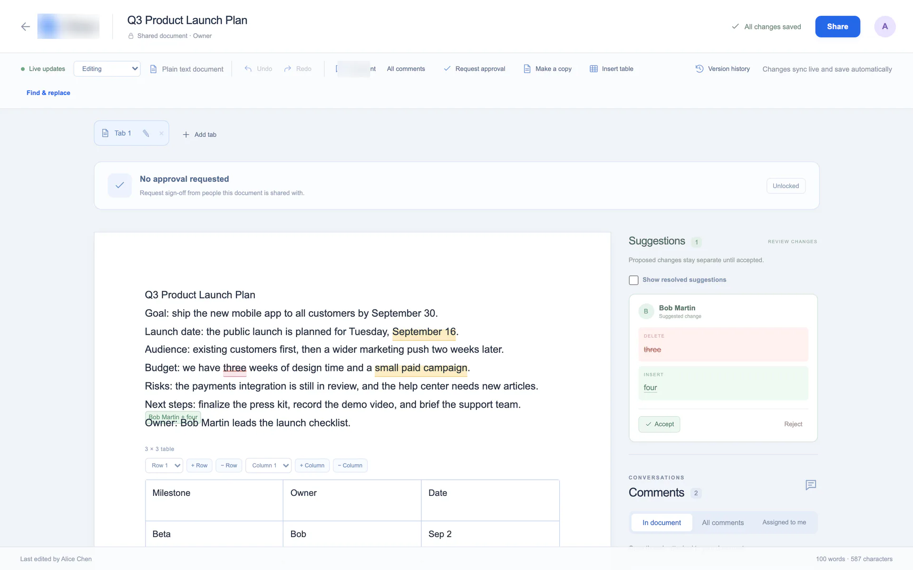
Task: Open Find & replace
Action: click(x=49, y=93)
